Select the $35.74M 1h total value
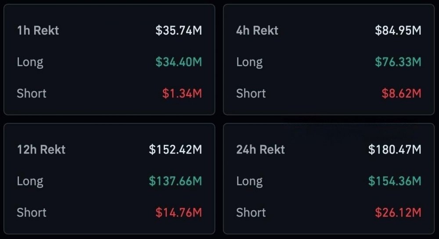Screen dimensions: 439x239 pyautogui.click(x=179, y=30)
